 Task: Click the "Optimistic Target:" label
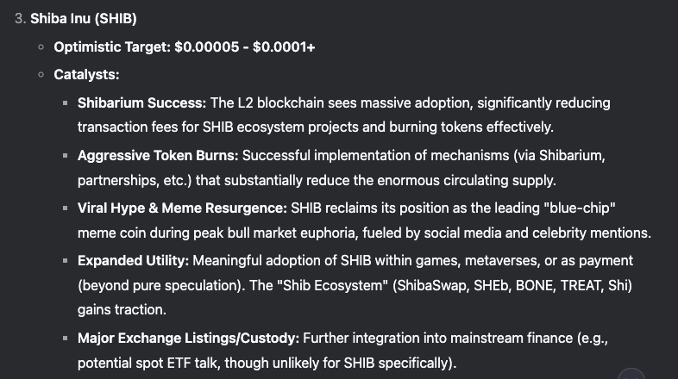tap(111, 47)
